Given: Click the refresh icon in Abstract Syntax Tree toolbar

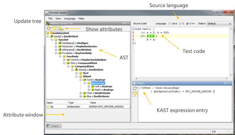Looking at the screenshot, I should (48, 28).
